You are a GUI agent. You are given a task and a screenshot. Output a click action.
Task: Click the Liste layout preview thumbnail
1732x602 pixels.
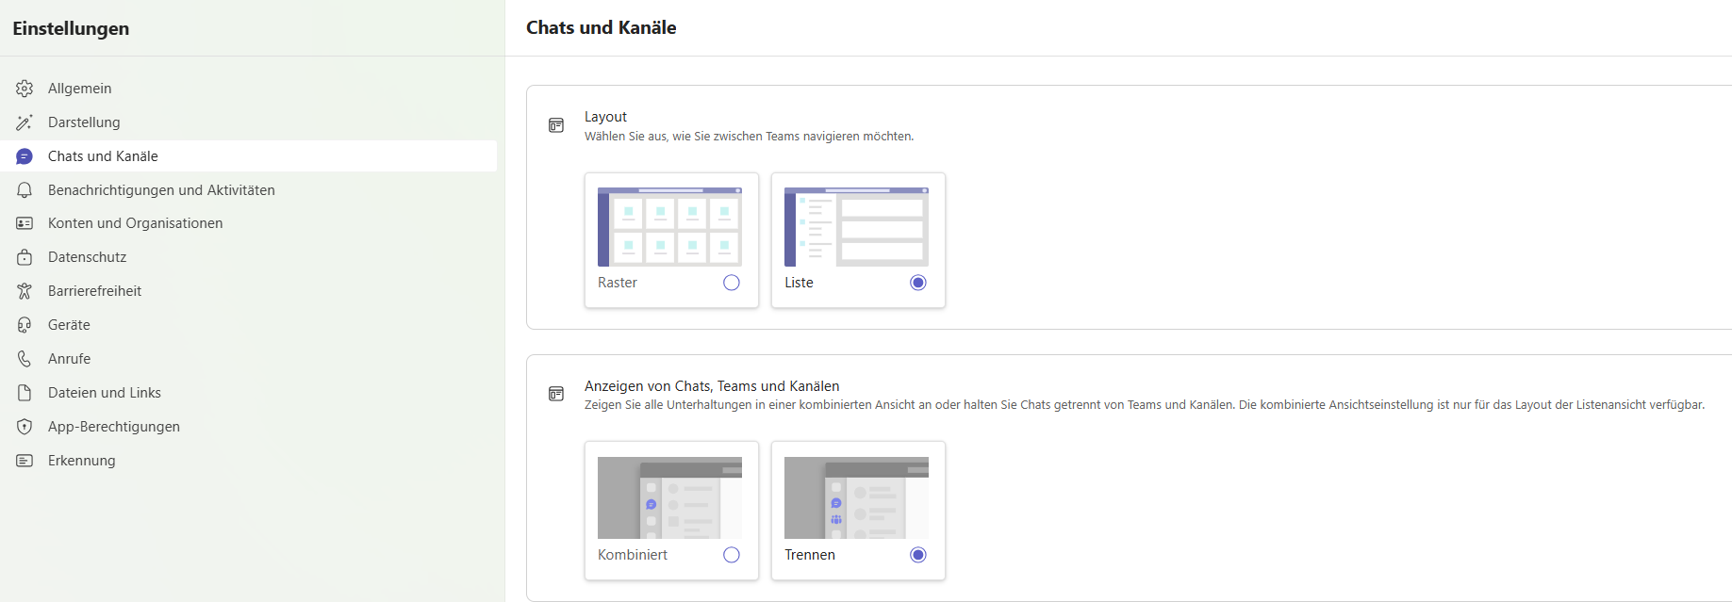[856, 227]
